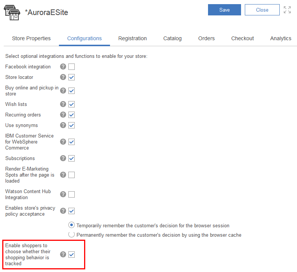Open help for Recurring orders
This screenshot has height=272, width=297.
click(x=63, y=115)
